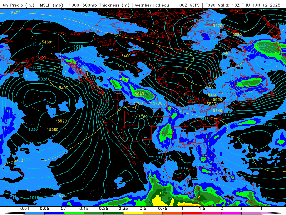Click the 5640 label inside the green precipitation area
286x215 pixels.
pyautogui.click(x=139, y=94)
